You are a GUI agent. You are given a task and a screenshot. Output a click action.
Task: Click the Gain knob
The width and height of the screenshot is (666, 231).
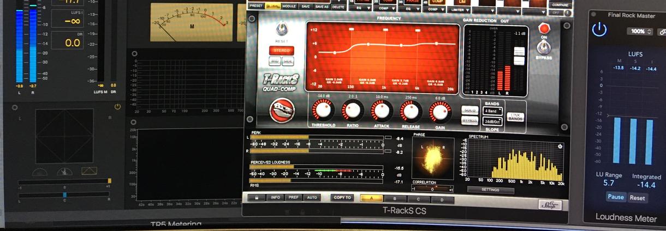440,111
